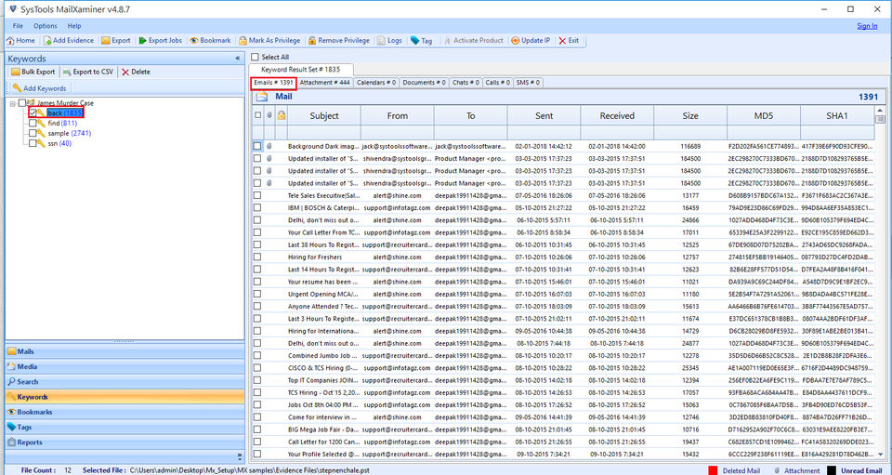Image resolution: width=892 pixels, height=475 pixels.
Task: Tick the 'sample (2741)' keyword checkbox
Action: point(33,133)
